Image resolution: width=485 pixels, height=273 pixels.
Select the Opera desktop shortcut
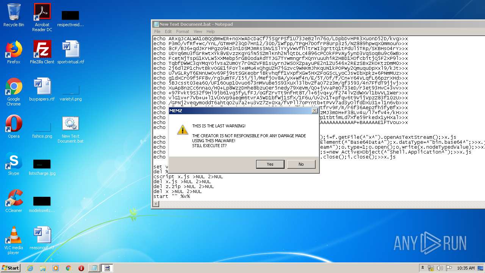14,127
